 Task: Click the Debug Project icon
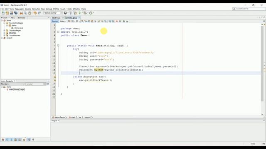[85, 13]
